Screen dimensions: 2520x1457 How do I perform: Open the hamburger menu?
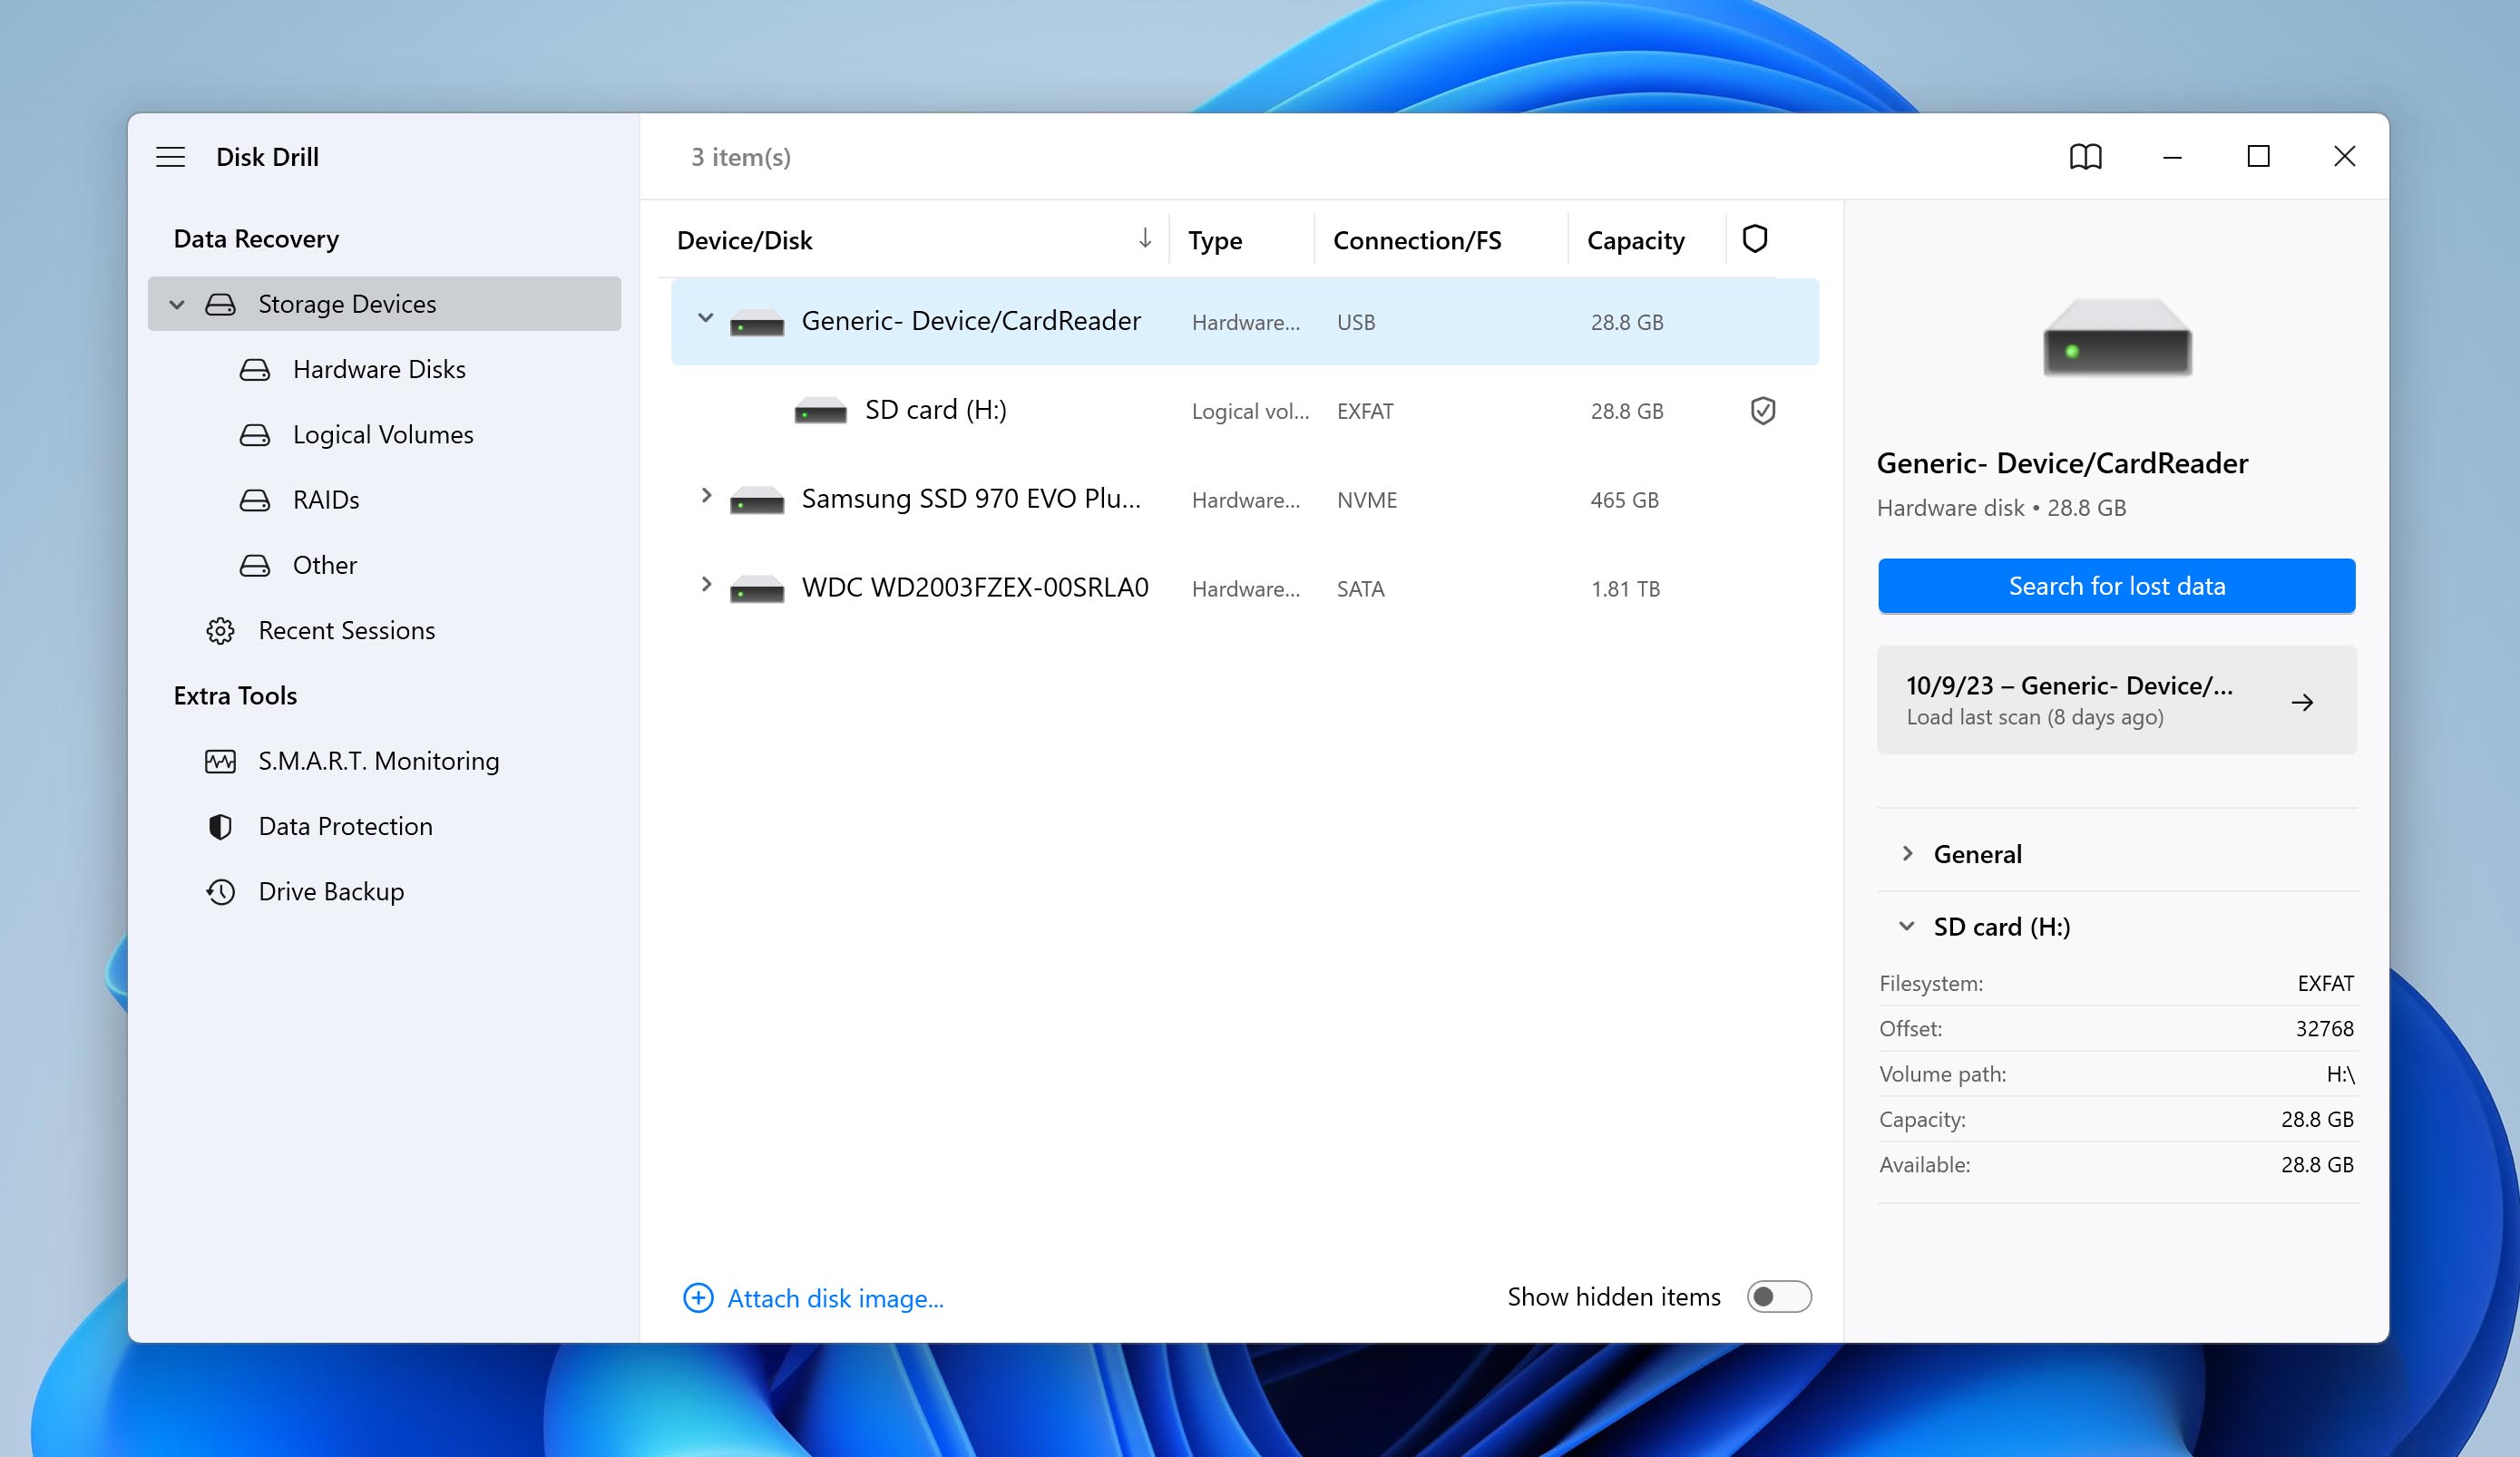tap(171, 156)
